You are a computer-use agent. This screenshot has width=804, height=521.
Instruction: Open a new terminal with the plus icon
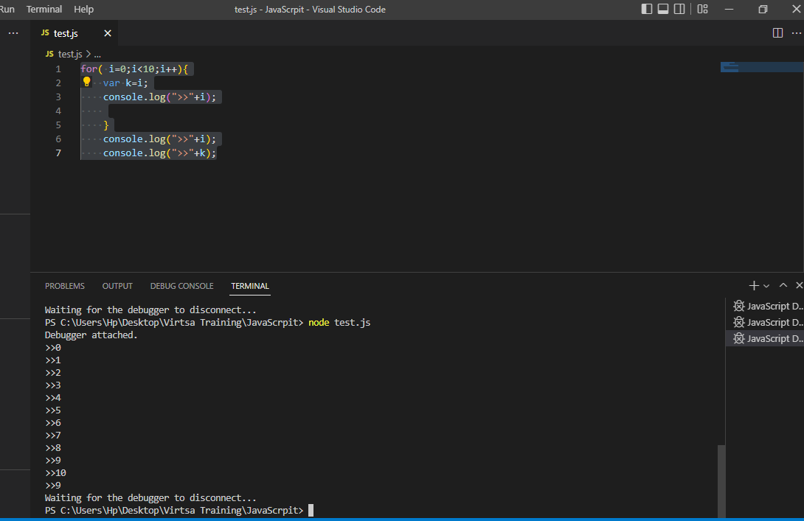coord(753,285)
